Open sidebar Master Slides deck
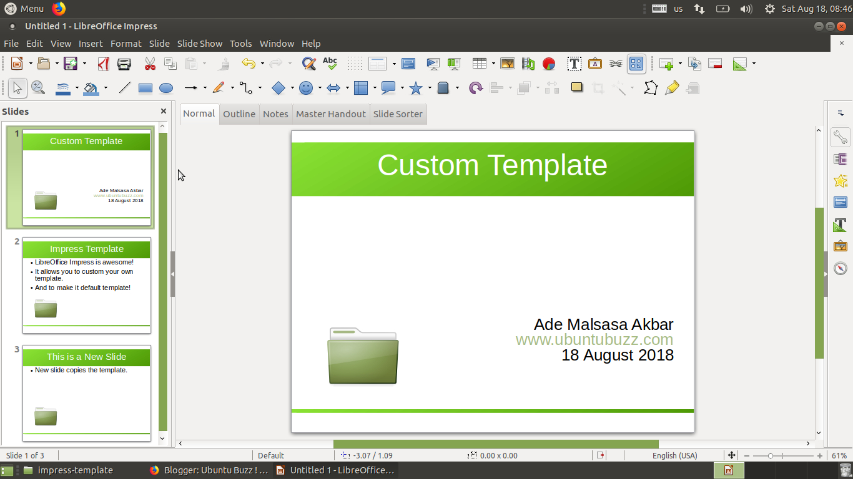Image resolution: width=853 pixels, height=479 pixels. pyautogui.click(x=841, y=202)
